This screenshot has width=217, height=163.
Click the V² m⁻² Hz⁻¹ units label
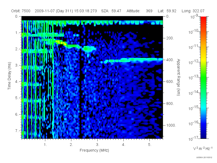coord(203,149)
